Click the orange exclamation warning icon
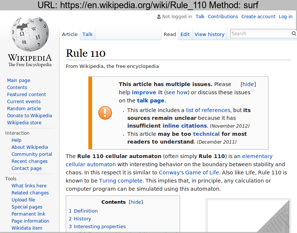The width and height of the screenshot is (297, 233). pos(105,113)
